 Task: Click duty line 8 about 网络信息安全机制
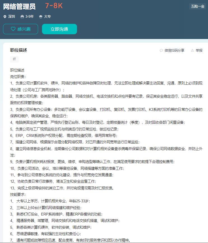pyautogui.click(x=106, y=152)
